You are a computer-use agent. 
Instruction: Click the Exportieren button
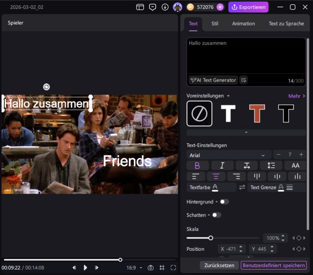(x=248, y=7)
